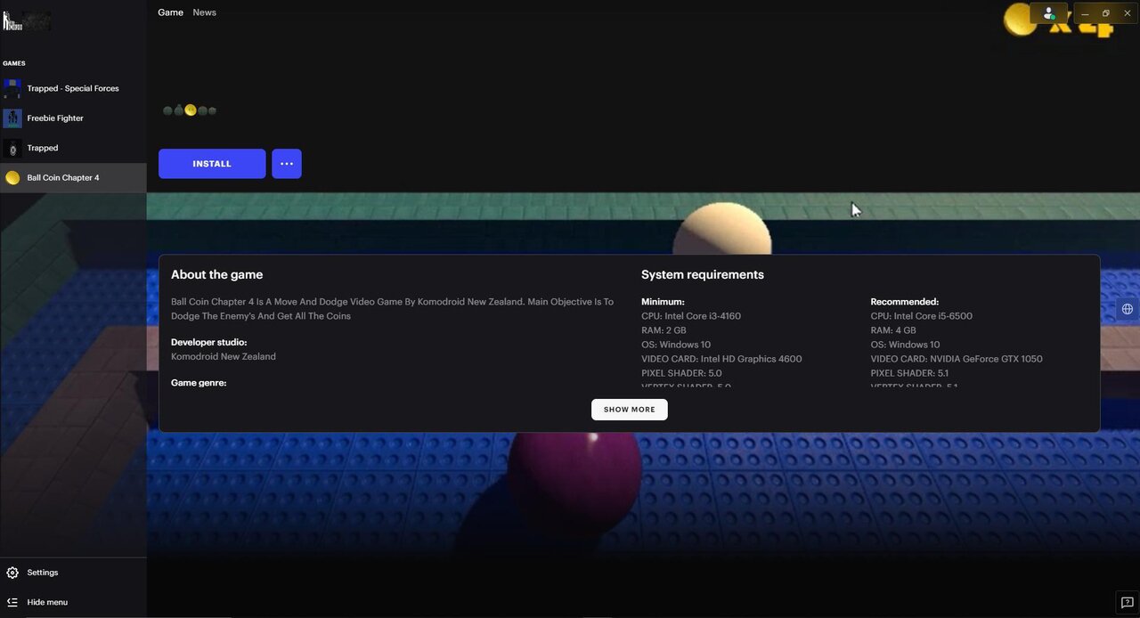Open the user account profile icon
The width and height of the screenshot is (1140, 618).
1048,13
